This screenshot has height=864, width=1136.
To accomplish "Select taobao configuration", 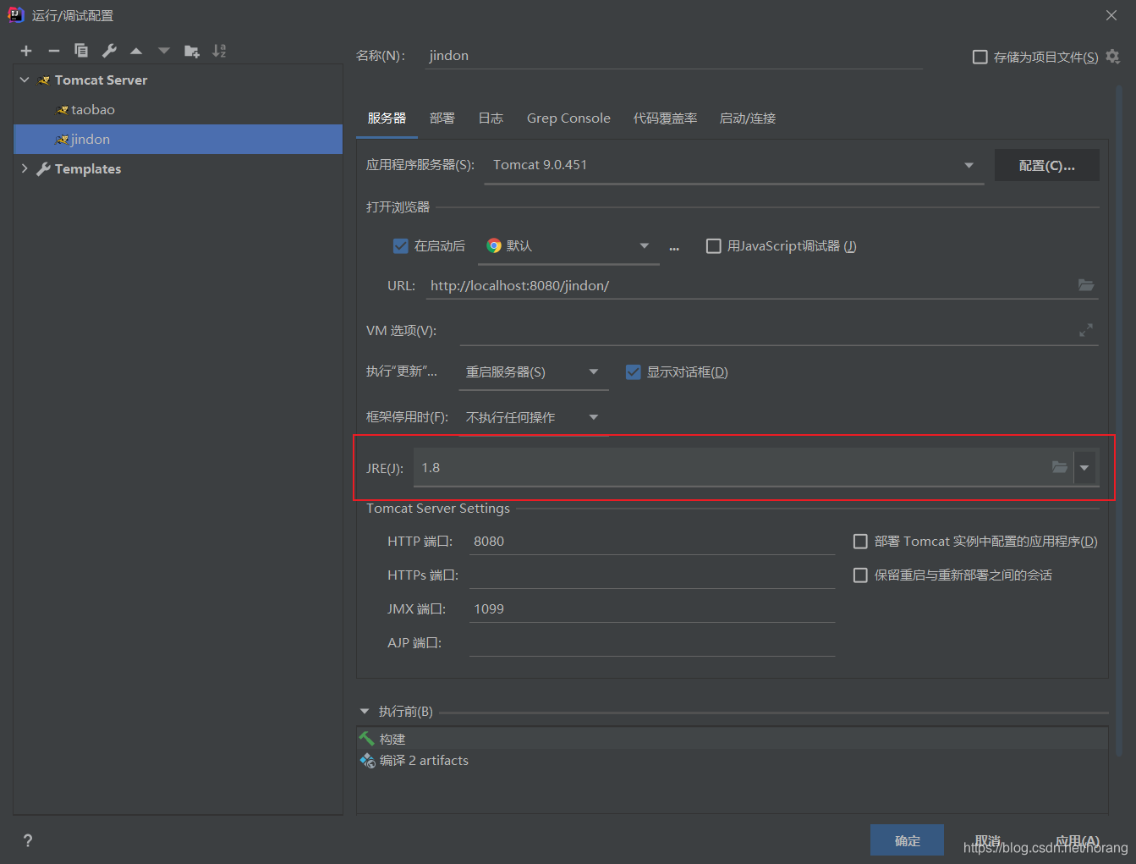I will [178, 109].
